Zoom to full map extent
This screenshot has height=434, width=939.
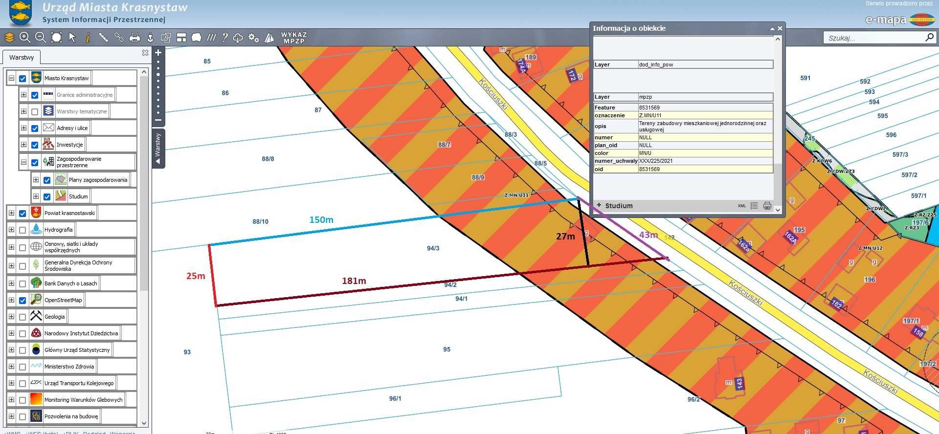pos(57,37)
